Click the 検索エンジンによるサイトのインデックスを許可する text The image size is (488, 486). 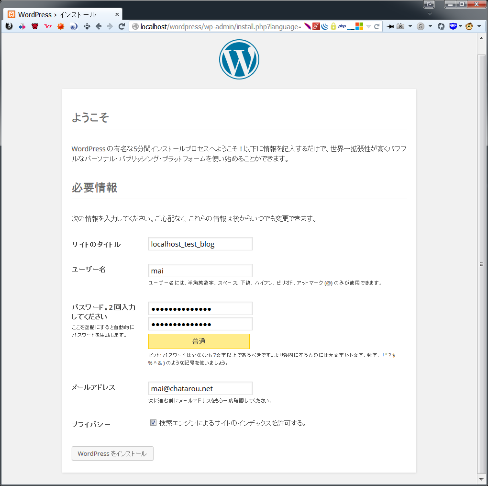click(233, 423)
